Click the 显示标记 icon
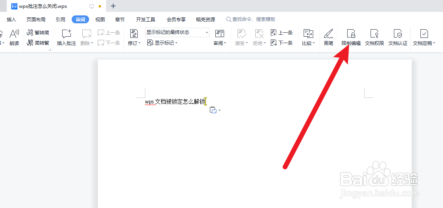Viewport: 443px width, 208px height. pyautogui.click(x=150, y=43)
